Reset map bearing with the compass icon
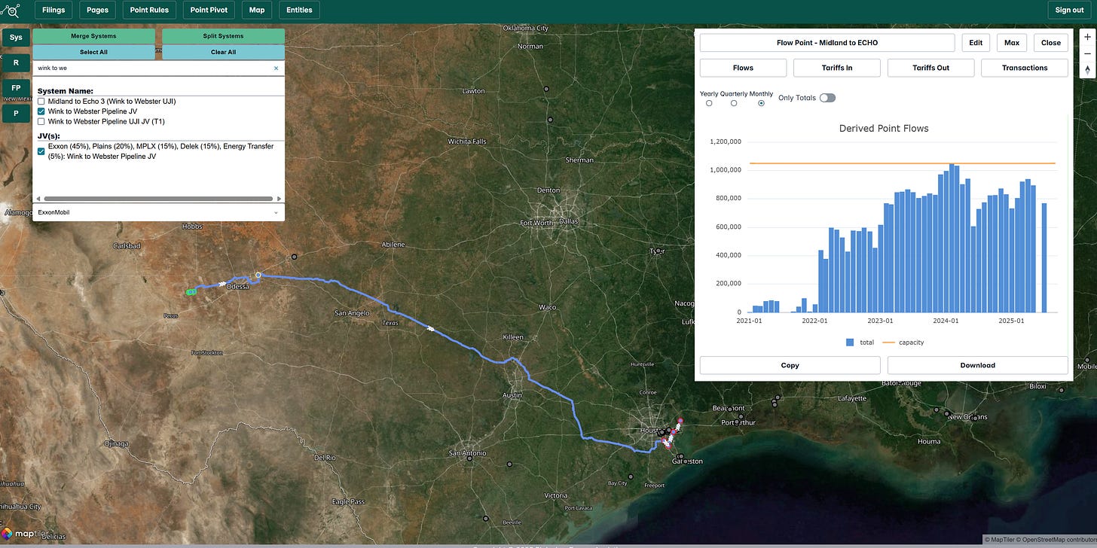Image resolution: width=1097 pixels, height=548 pixels. tap(1087, 69)
